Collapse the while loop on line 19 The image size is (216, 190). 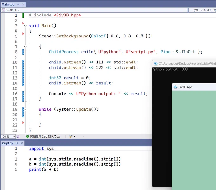25,109
